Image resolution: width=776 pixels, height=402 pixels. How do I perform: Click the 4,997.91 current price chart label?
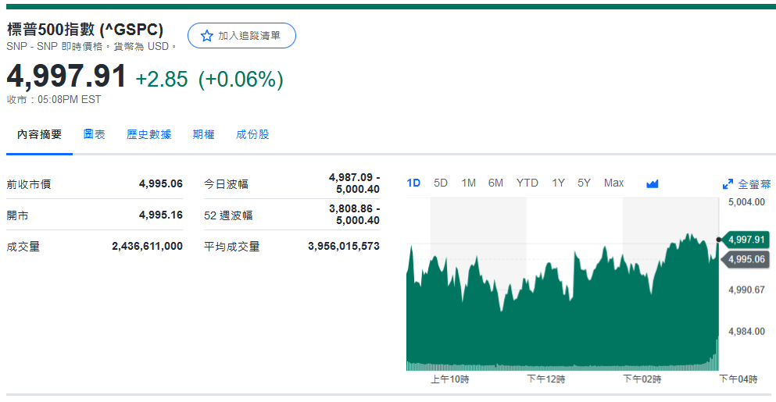click(746, 240)
